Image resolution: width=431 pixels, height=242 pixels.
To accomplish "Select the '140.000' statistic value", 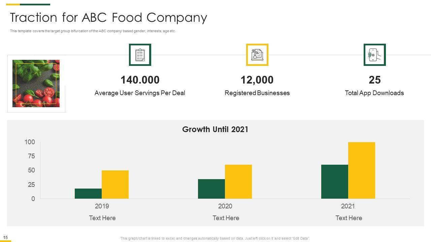I will pos(140,80).
